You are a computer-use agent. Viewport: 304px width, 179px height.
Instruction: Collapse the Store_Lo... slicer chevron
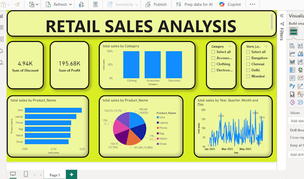tap(266, 46)
